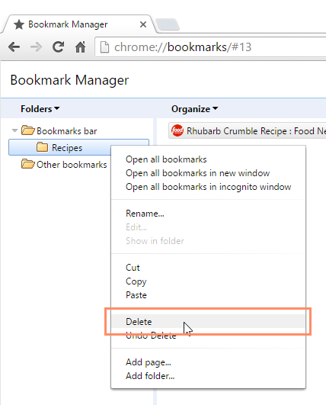Open the Organize dropdown menu

[x=194, y=109]
